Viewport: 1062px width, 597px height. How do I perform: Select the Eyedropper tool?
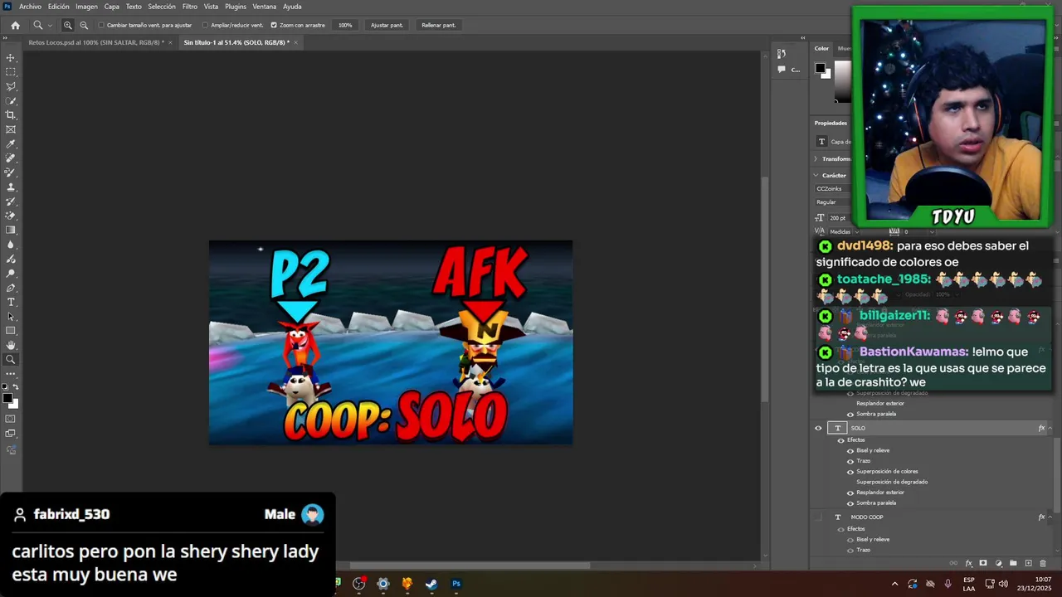(x=11, y=144)
